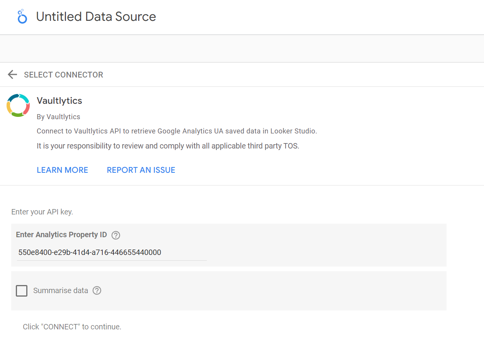Click the Vaultlytics connector logo
484x356 pixels.
[x=18, y=105]
